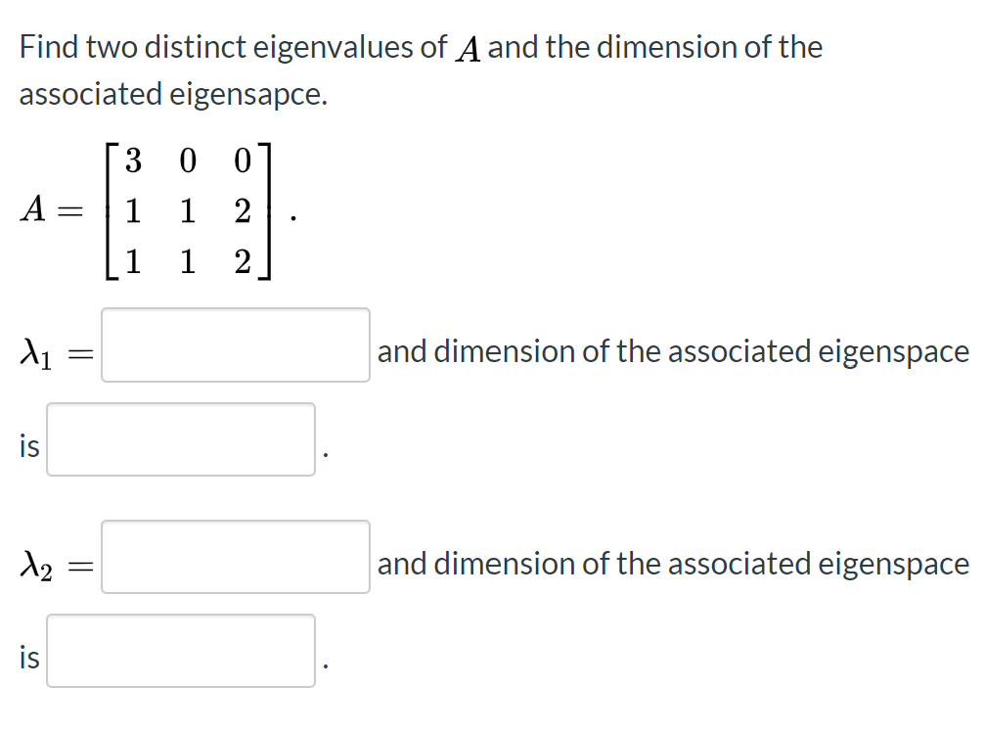Viewport: 984px width, 732px height.
Task: Click the word is before the first dimension box
Action: pyautogui.click(x=28, y=445)
